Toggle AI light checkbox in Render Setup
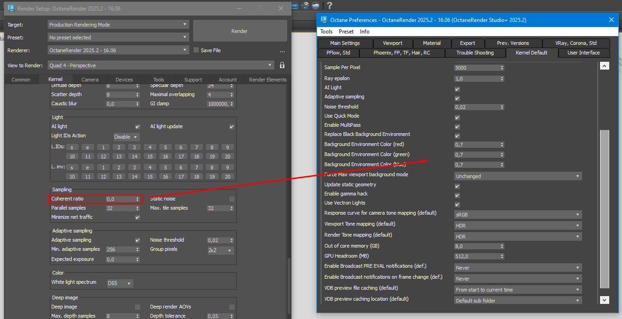 point(138,127)
